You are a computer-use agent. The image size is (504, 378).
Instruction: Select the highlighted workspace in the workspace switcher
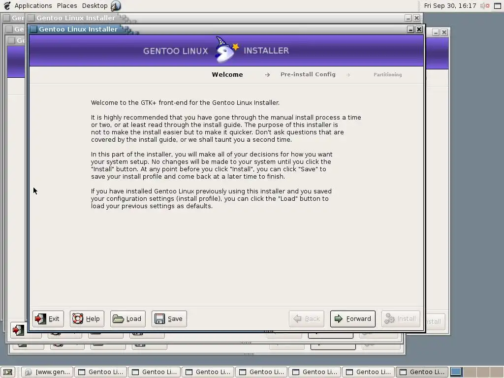coord(455,372)
